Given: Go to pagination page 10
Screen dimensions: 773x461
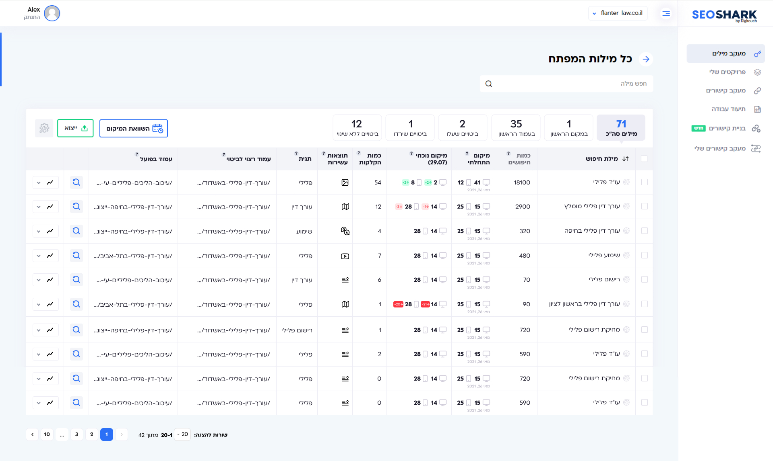Looking at the screenshot, I should 47,434.
